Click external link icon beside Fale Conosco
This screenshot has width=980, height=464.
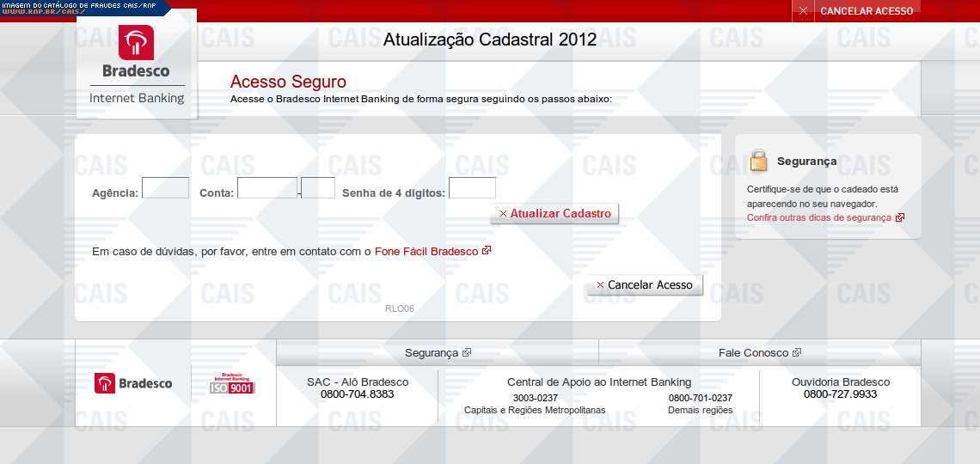click(797, 352)
